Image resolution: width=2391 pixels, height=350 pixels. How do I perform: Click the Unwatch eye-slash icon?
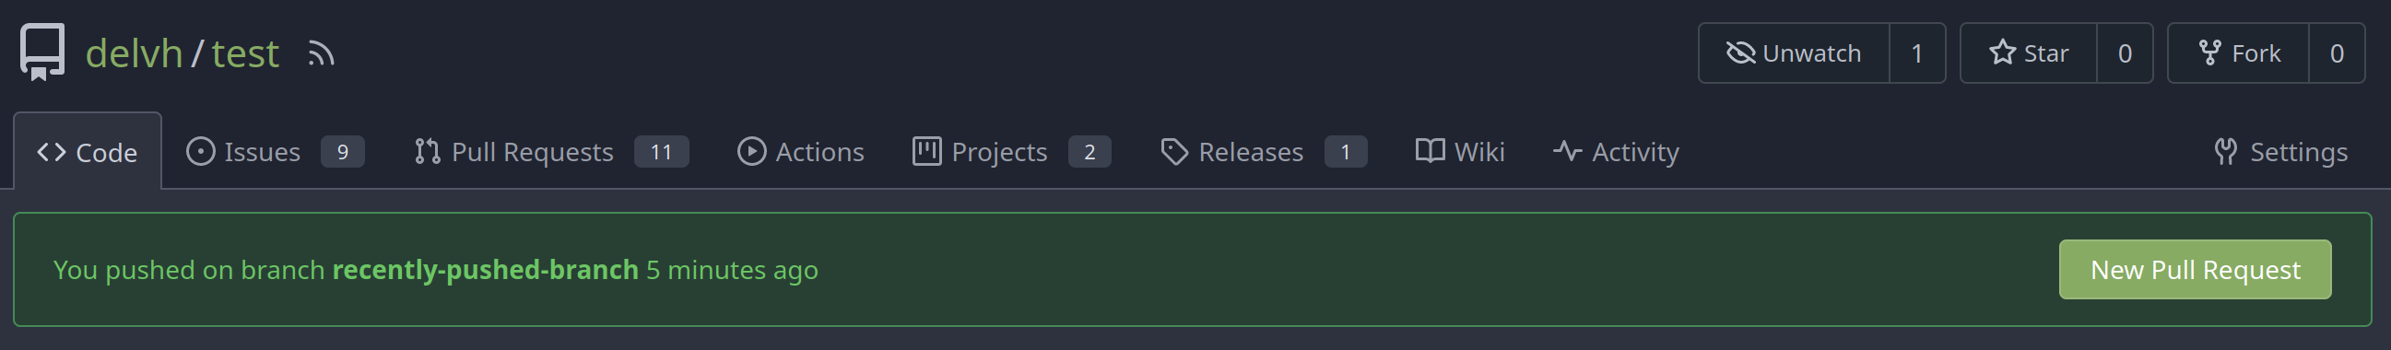point(1740,52)
